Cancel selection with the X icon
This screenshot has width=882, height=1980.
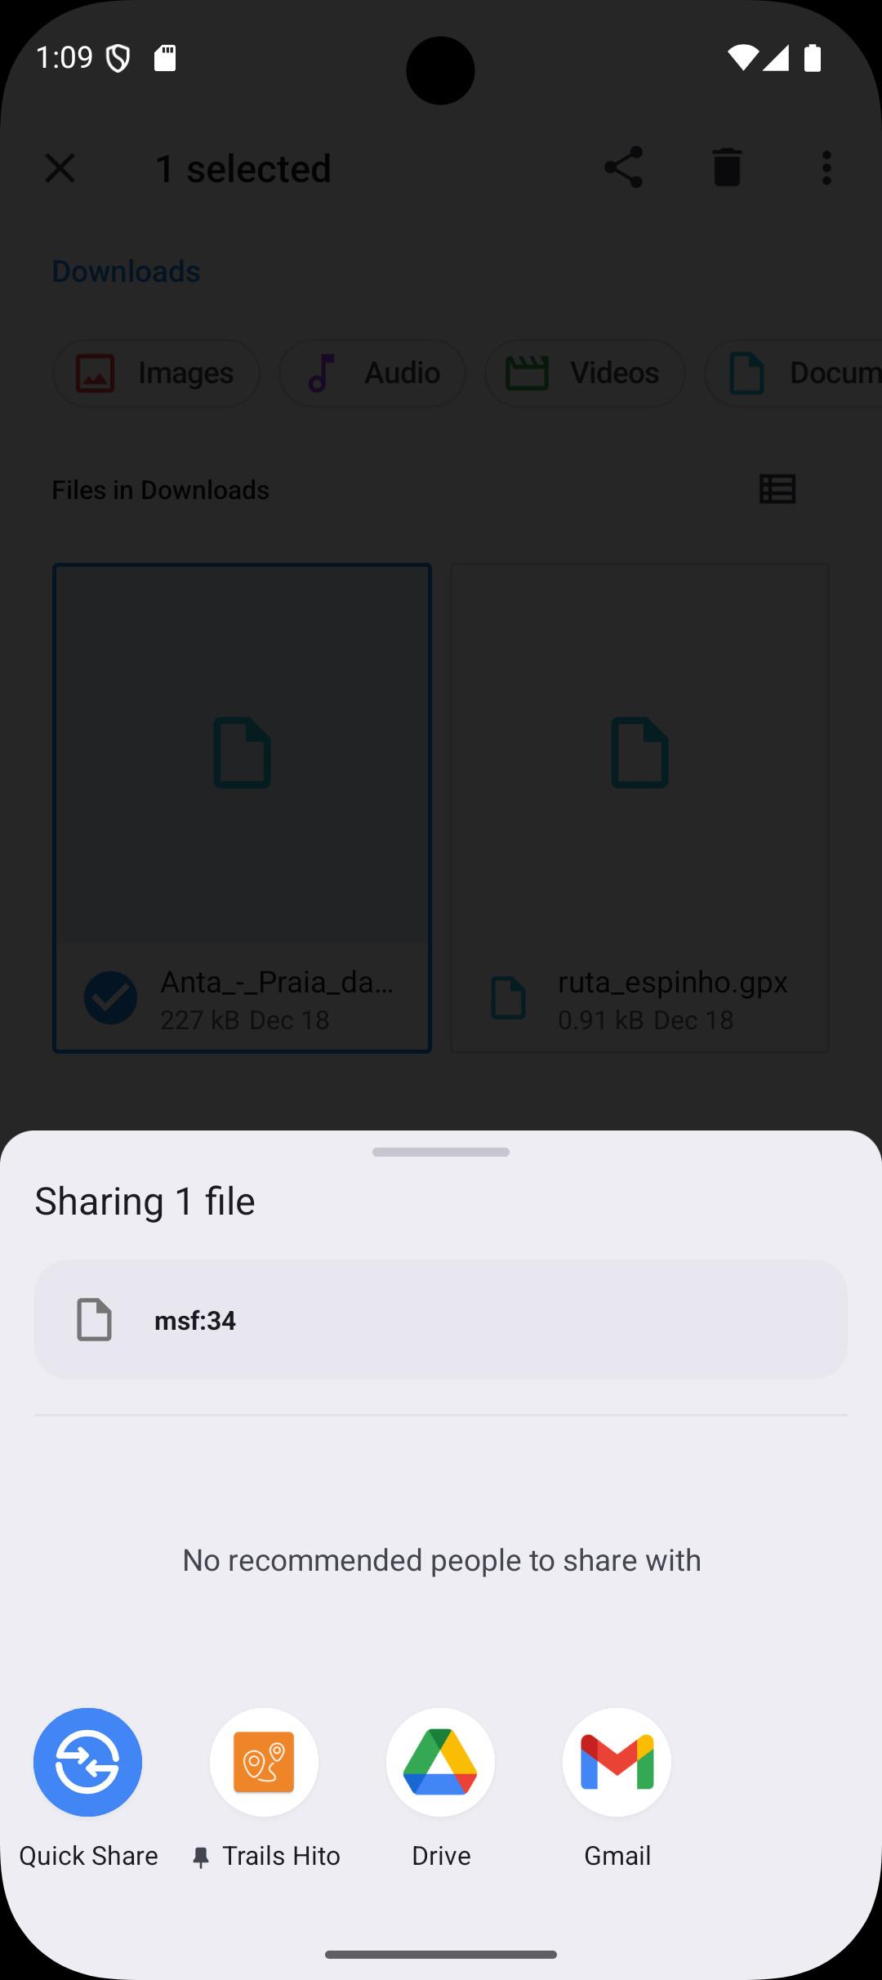(x=60, y=168)
